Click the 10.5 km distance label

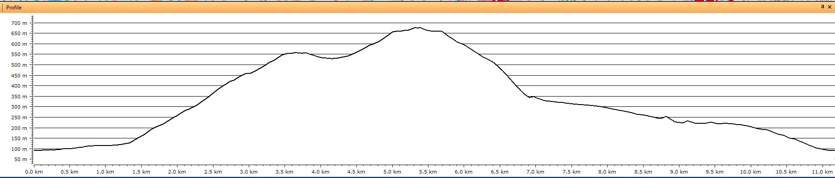(786, 172)
